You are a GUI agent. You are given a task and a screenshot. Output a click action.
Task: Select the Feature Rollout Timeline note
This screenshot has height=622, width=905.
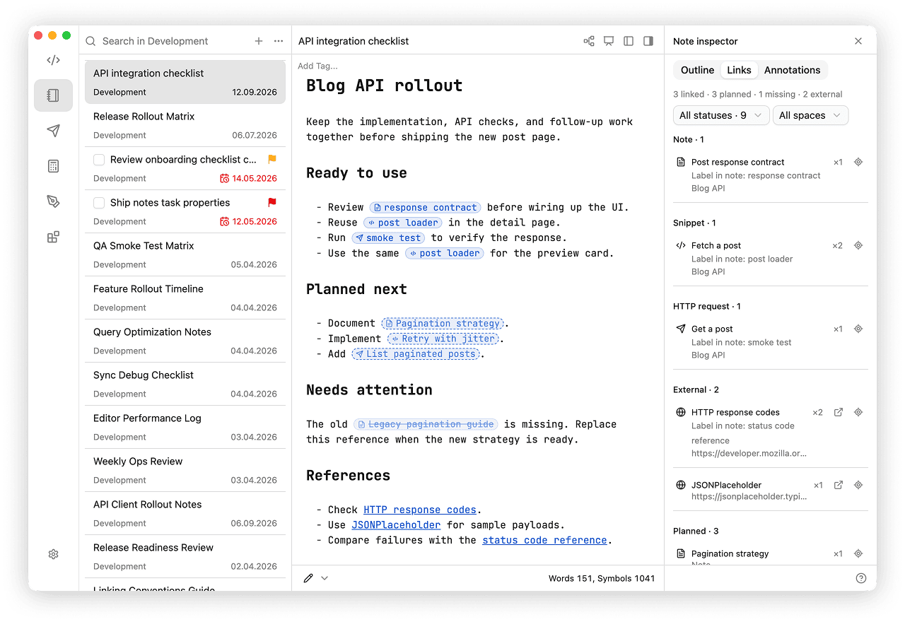[x=185, y=298]
